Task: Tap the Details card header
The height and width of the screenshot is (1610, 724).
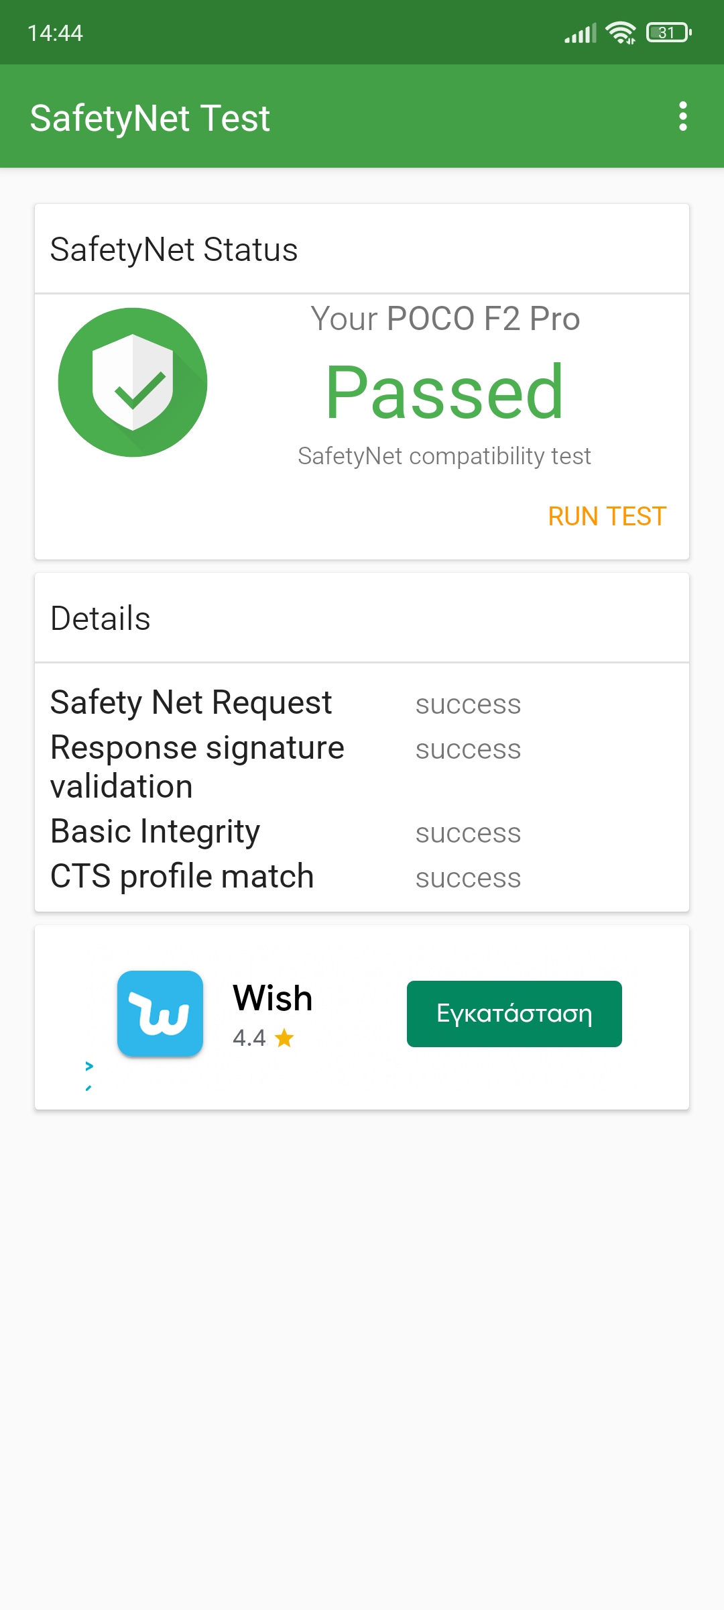Action: (101, 619)
